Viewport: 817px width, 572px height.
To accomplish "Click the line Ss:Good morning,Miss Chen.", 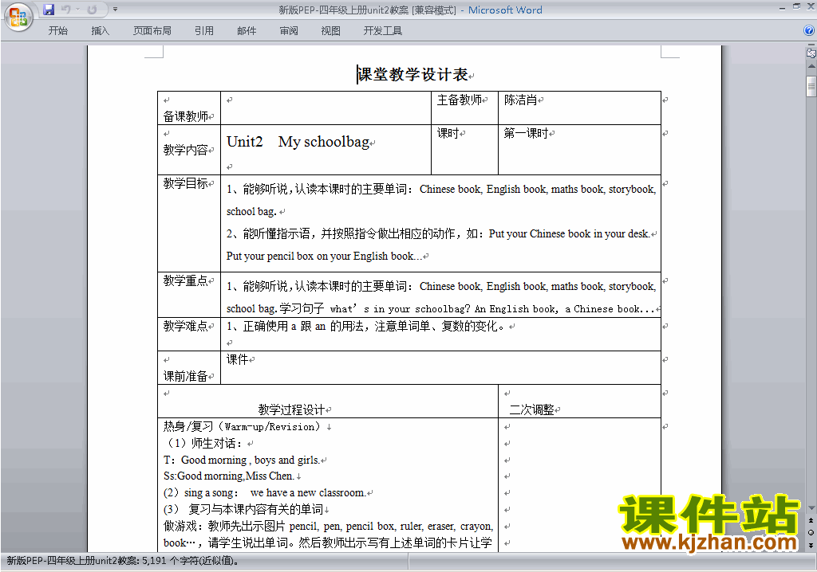I will tap(229, 476).
